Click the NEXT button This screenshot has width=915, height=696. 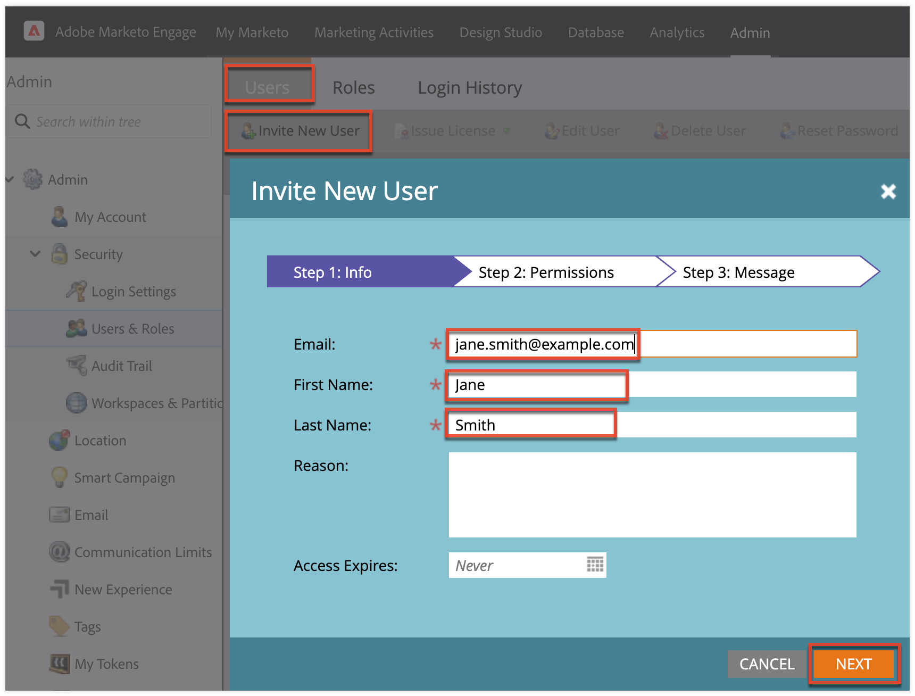[x=853, y=664]
